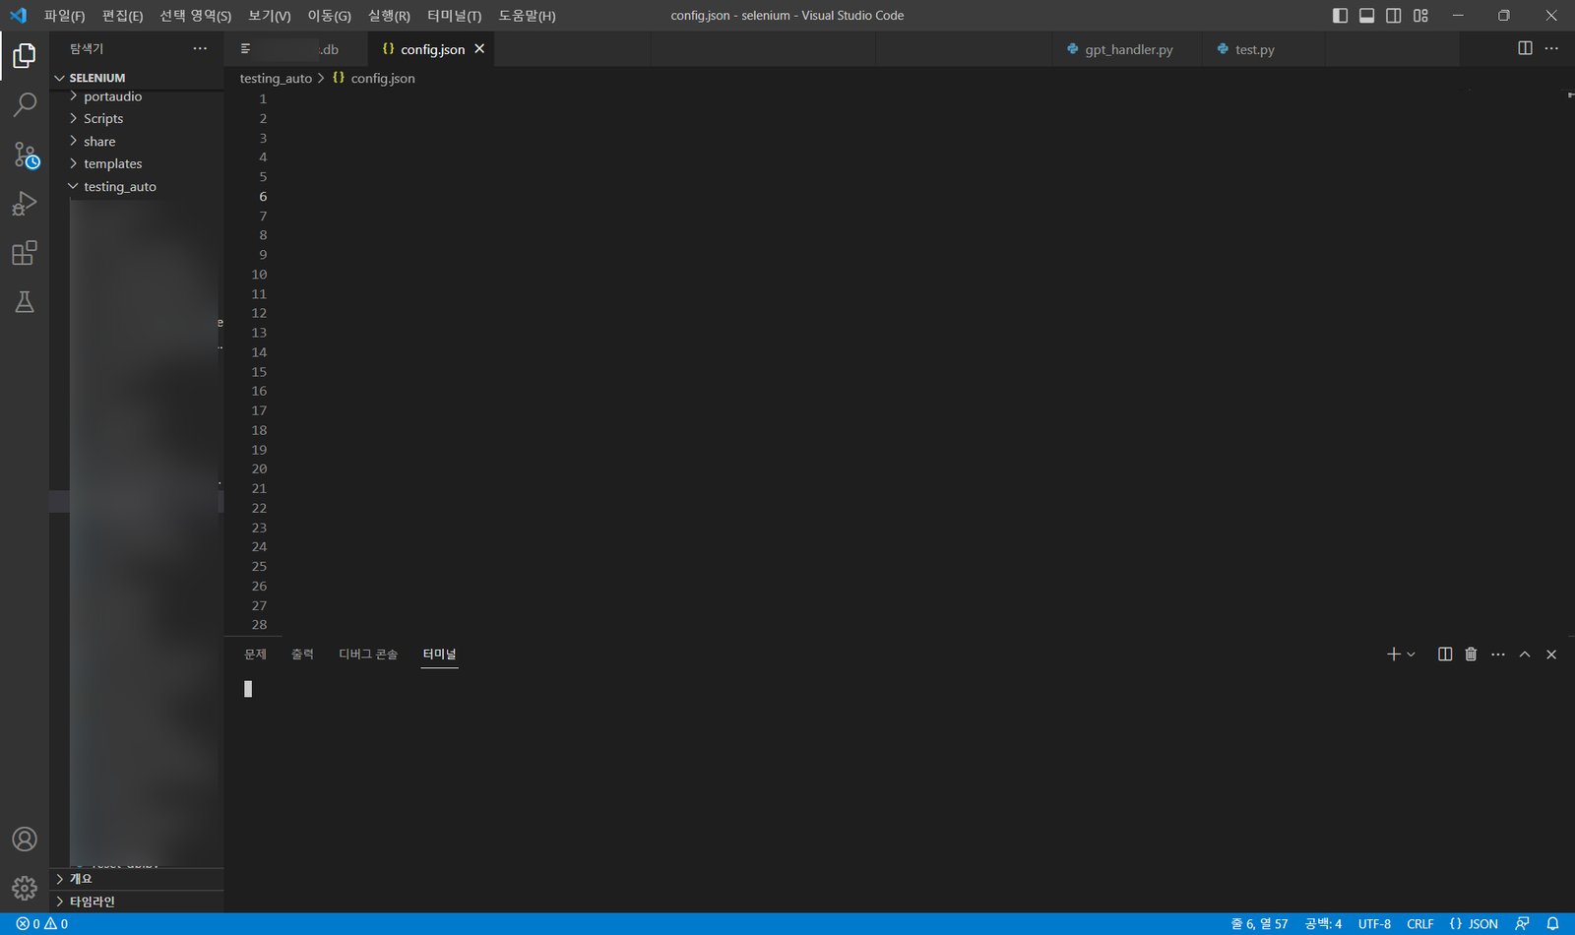
Task: Switch to the 디버그 콘솔 panel tab
Action: pyautogui.click(x=368, y=654)
